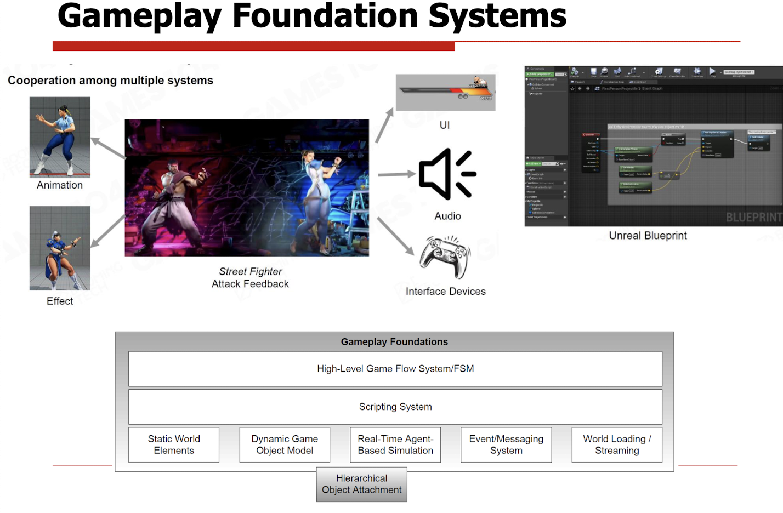This screenshot has width=783, height=513.
Task: Click the Components search field
Action: point(561,74)
